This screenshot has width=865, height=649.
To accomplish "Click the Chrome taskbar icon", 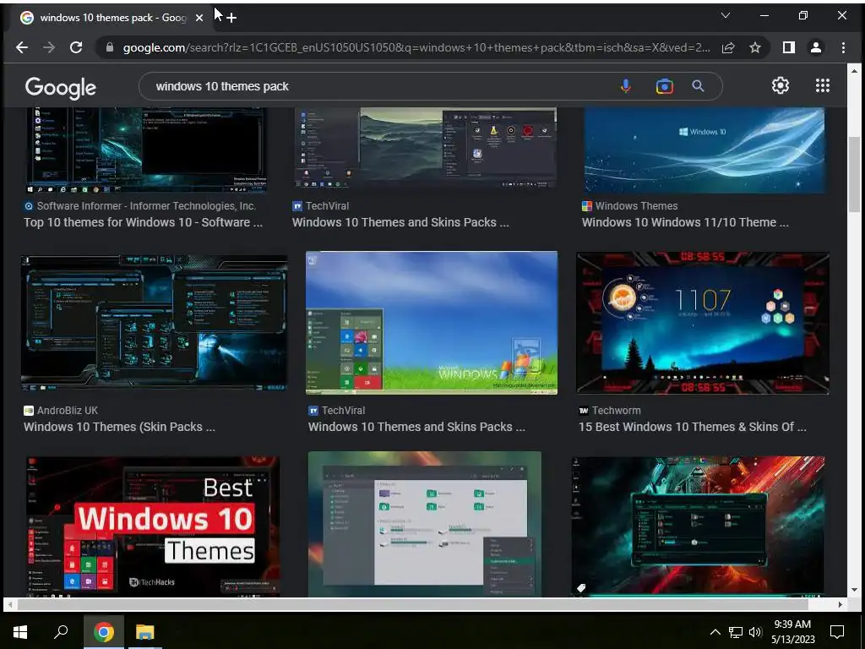I will tap(104, 632).
